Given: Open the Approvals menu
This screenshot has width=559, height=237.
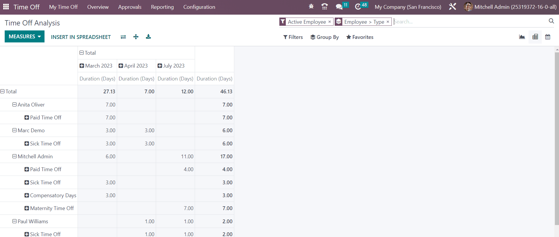Looking at the screenshot, I should [x=130, y=7].
